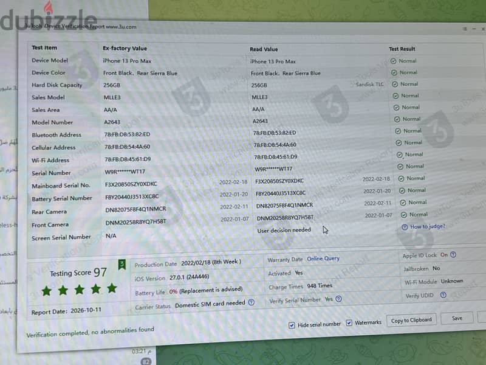
Task: Click ex-factory Bluetooth Address 78:FB:D8:53:82:ED
Action: [x=127, y=134]
